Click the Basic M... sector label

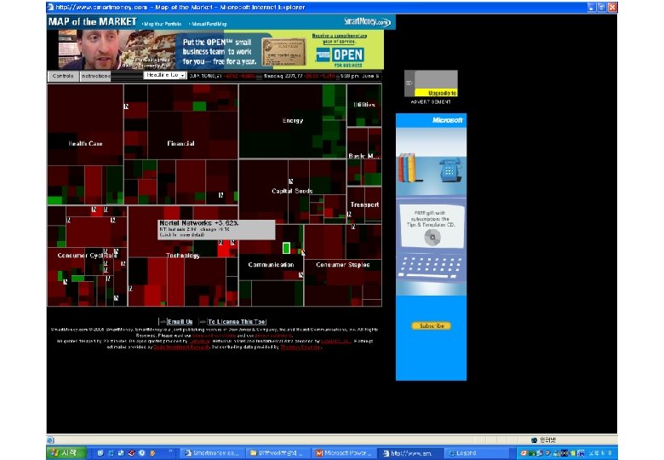tap(363, 156)
